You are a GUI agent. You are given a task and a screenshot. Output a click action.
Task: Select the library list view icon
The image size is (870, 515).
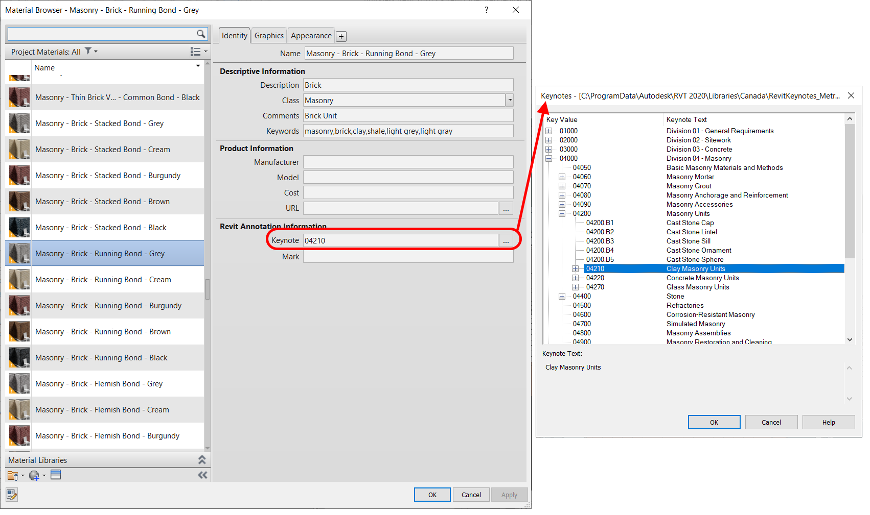click(56, 475)
